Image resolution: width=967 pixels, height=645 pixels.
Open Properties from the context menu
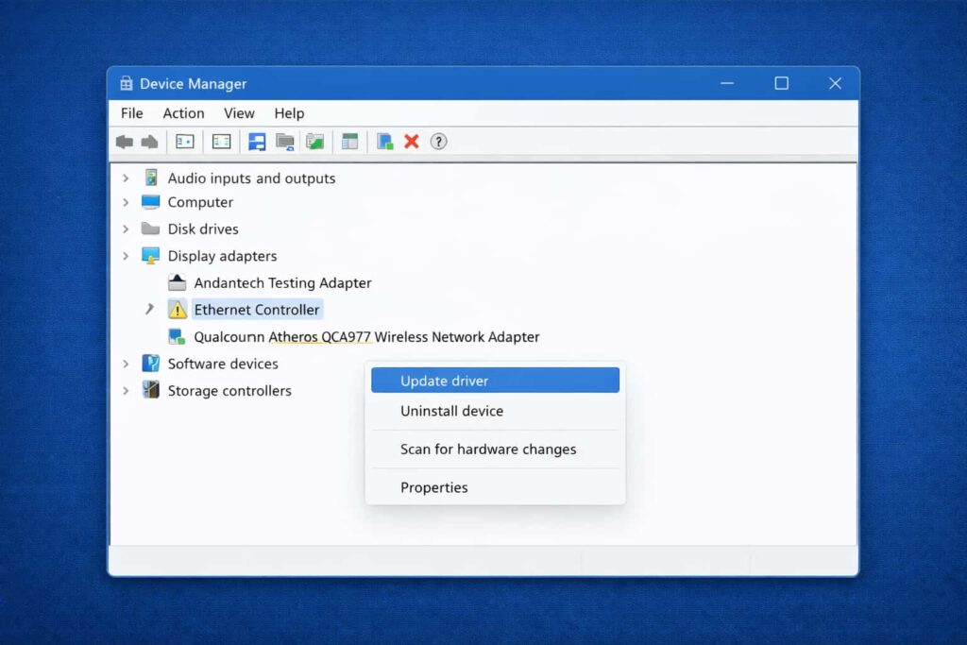pos(433,487)
